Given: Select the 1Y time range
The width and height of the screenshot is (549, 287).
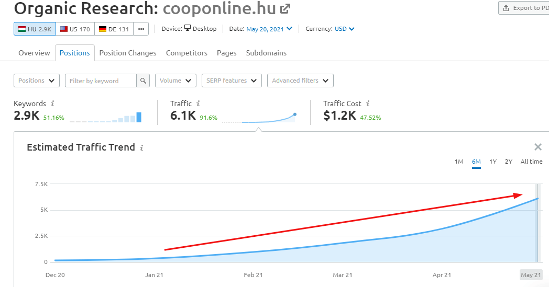Looking at the screenshot, I should pos(493,162).
